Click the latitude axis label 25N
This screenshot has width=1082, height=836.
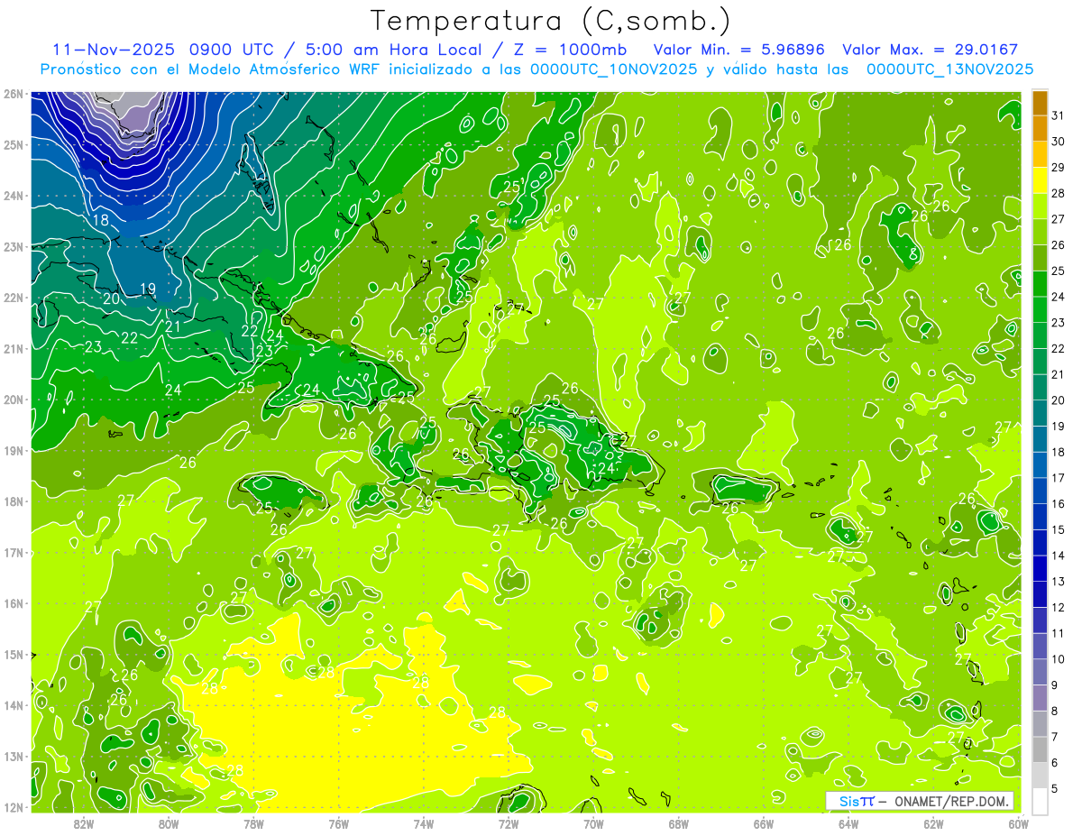(13, 144)
